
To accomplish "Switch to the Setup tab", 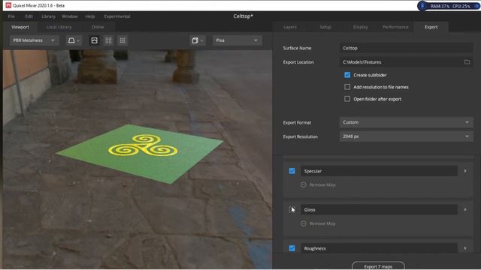I will (325, 27).
